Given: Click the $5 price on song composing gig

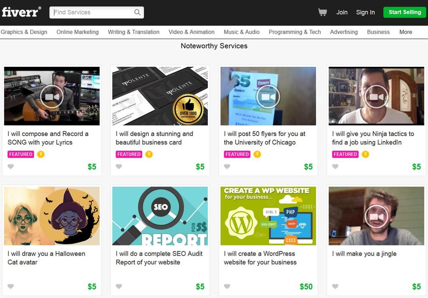Looking at the screenshot, I should (92, 167).
